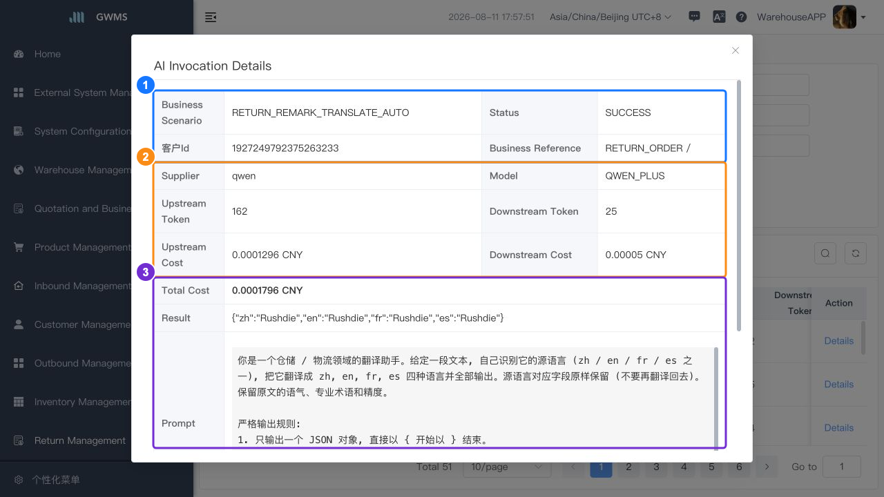Close the AI Invocation Details dialog
This screenshot has height=497, width=884.
pos(736,50)
